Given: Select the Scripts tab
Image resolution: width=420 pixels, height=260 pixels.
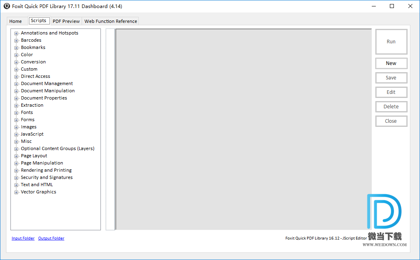Looking at the screenshot, I should click(x=39, y=20).
